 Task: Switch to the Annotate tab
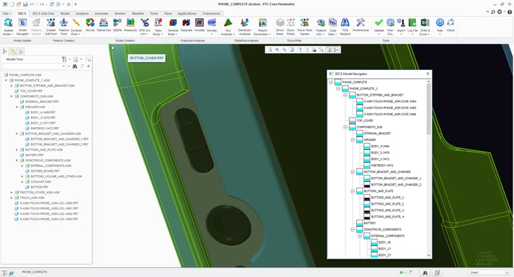pyautogui.click(x=101, y=14)
